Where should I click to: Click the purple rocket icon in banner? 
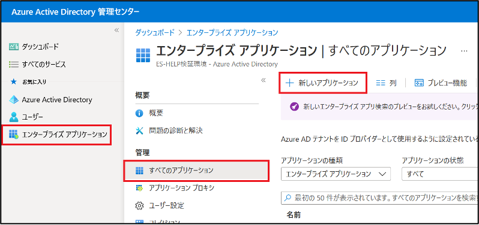[295, 107]
